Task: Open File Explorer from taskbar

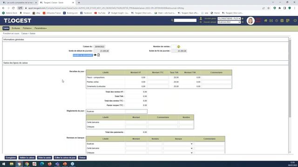Action: tap(12, 164)
